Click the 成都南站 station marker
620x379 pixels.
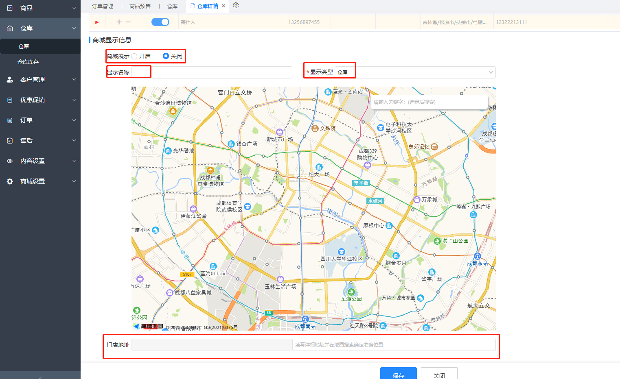click(305, 319)
